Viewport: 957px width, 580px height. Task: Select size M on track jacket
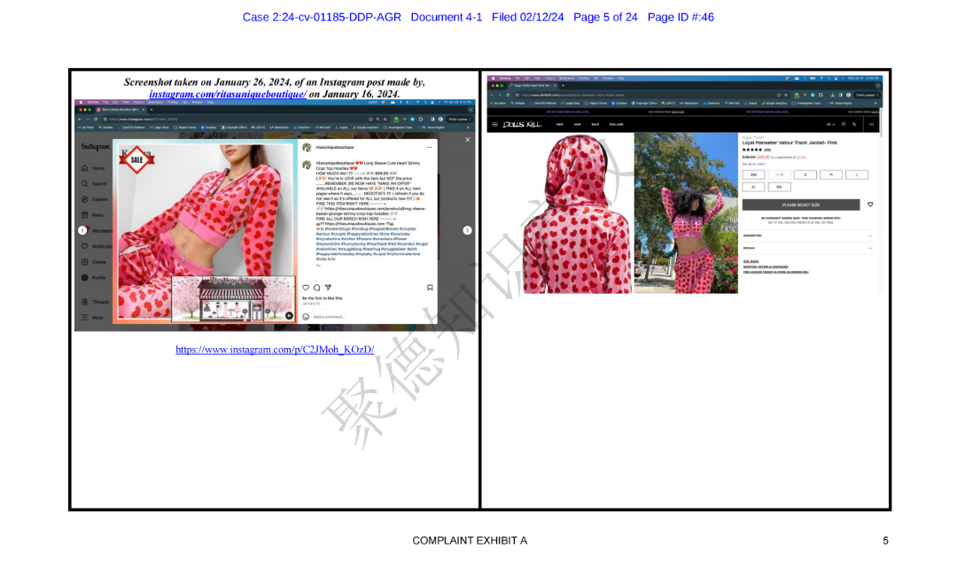(830, 175)
